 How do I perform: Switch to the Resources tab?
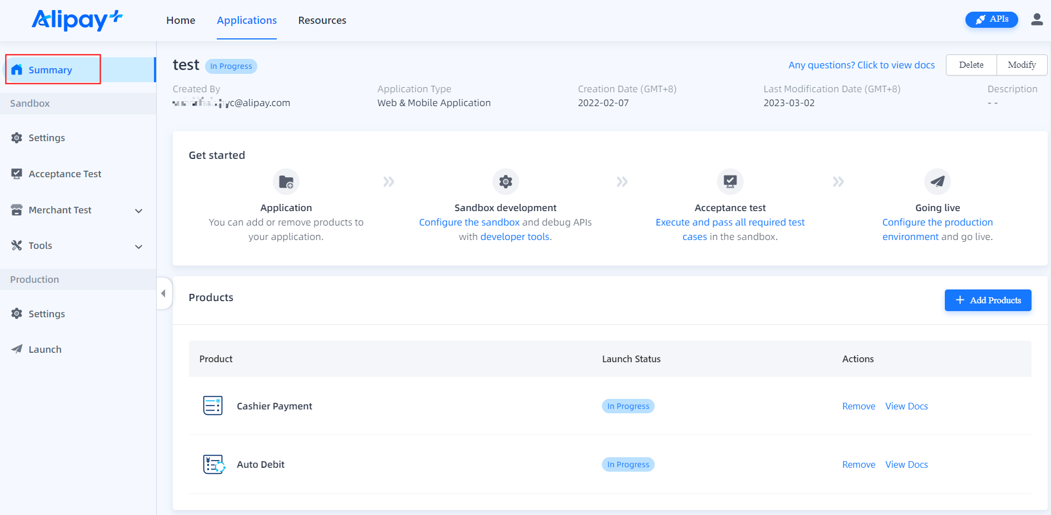click(322, 21)
